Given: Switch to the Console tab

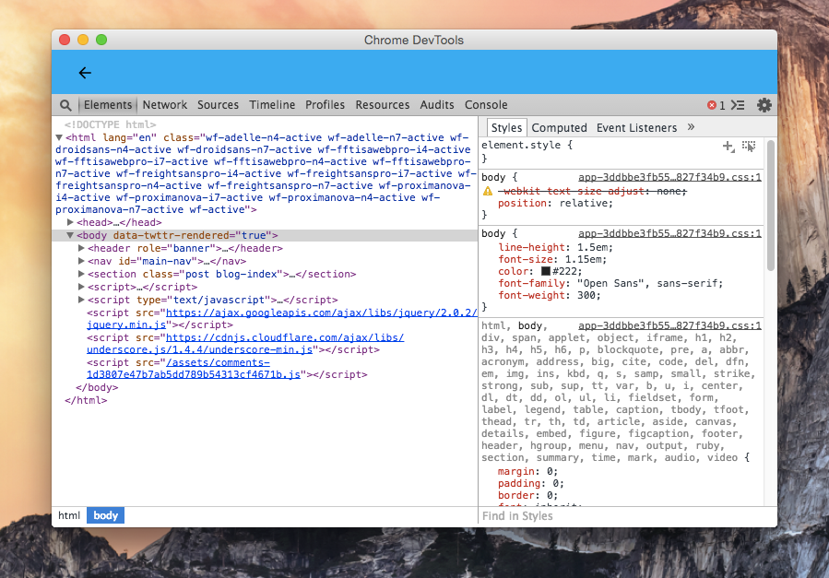Looking at the screenshot, I should [x=486, y=104].
